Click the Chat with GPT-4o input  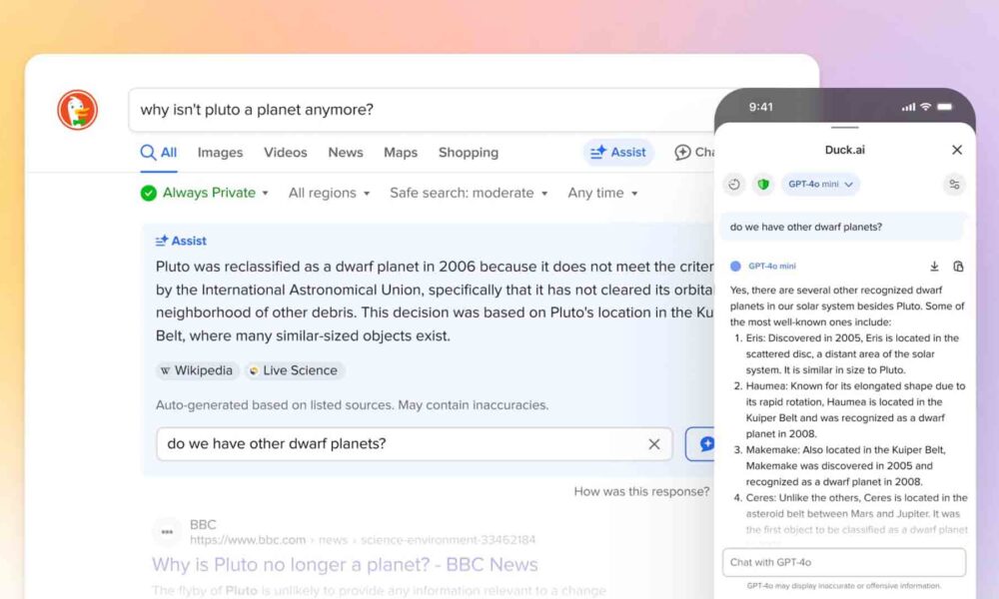pos(844,562)
